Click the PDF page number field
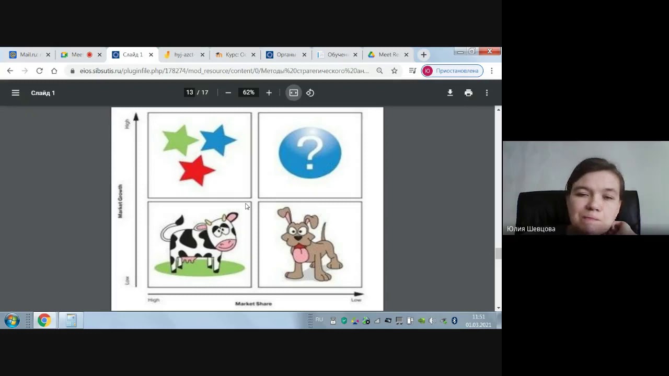669x376 pixels. click(x=190, y=92)
